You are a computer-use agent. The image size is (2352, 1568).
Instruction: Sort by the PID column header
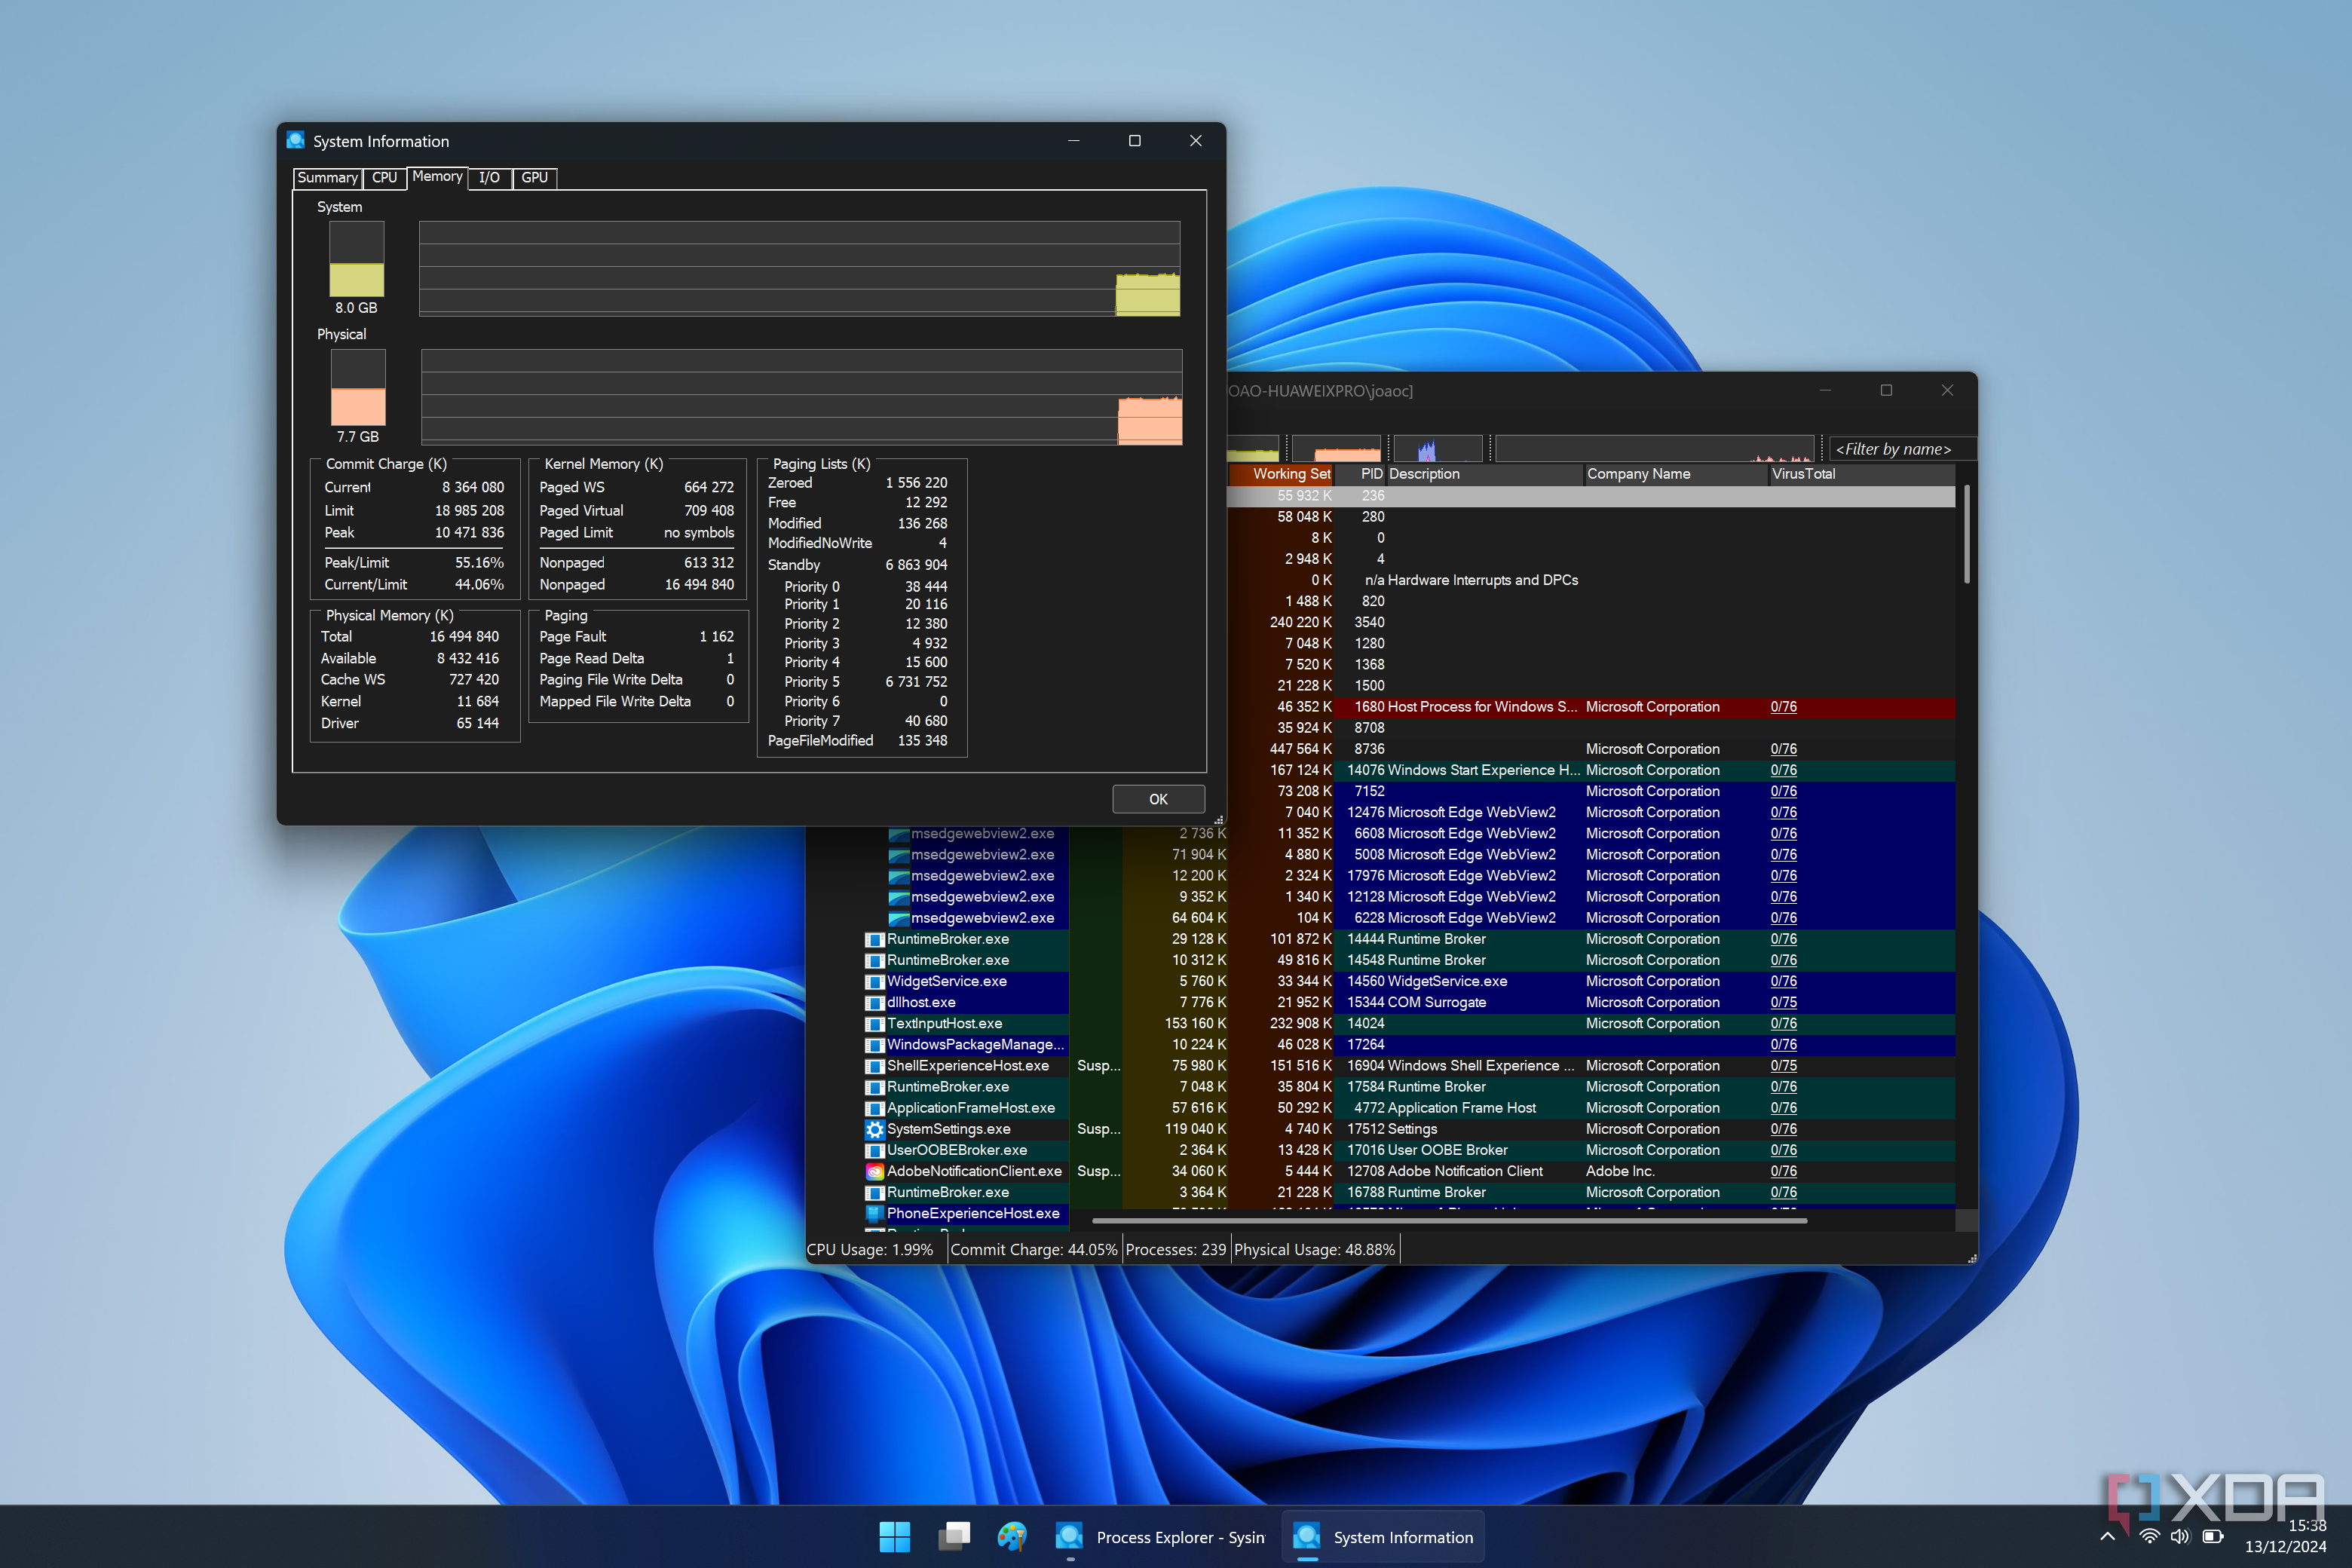point(1361,474)
